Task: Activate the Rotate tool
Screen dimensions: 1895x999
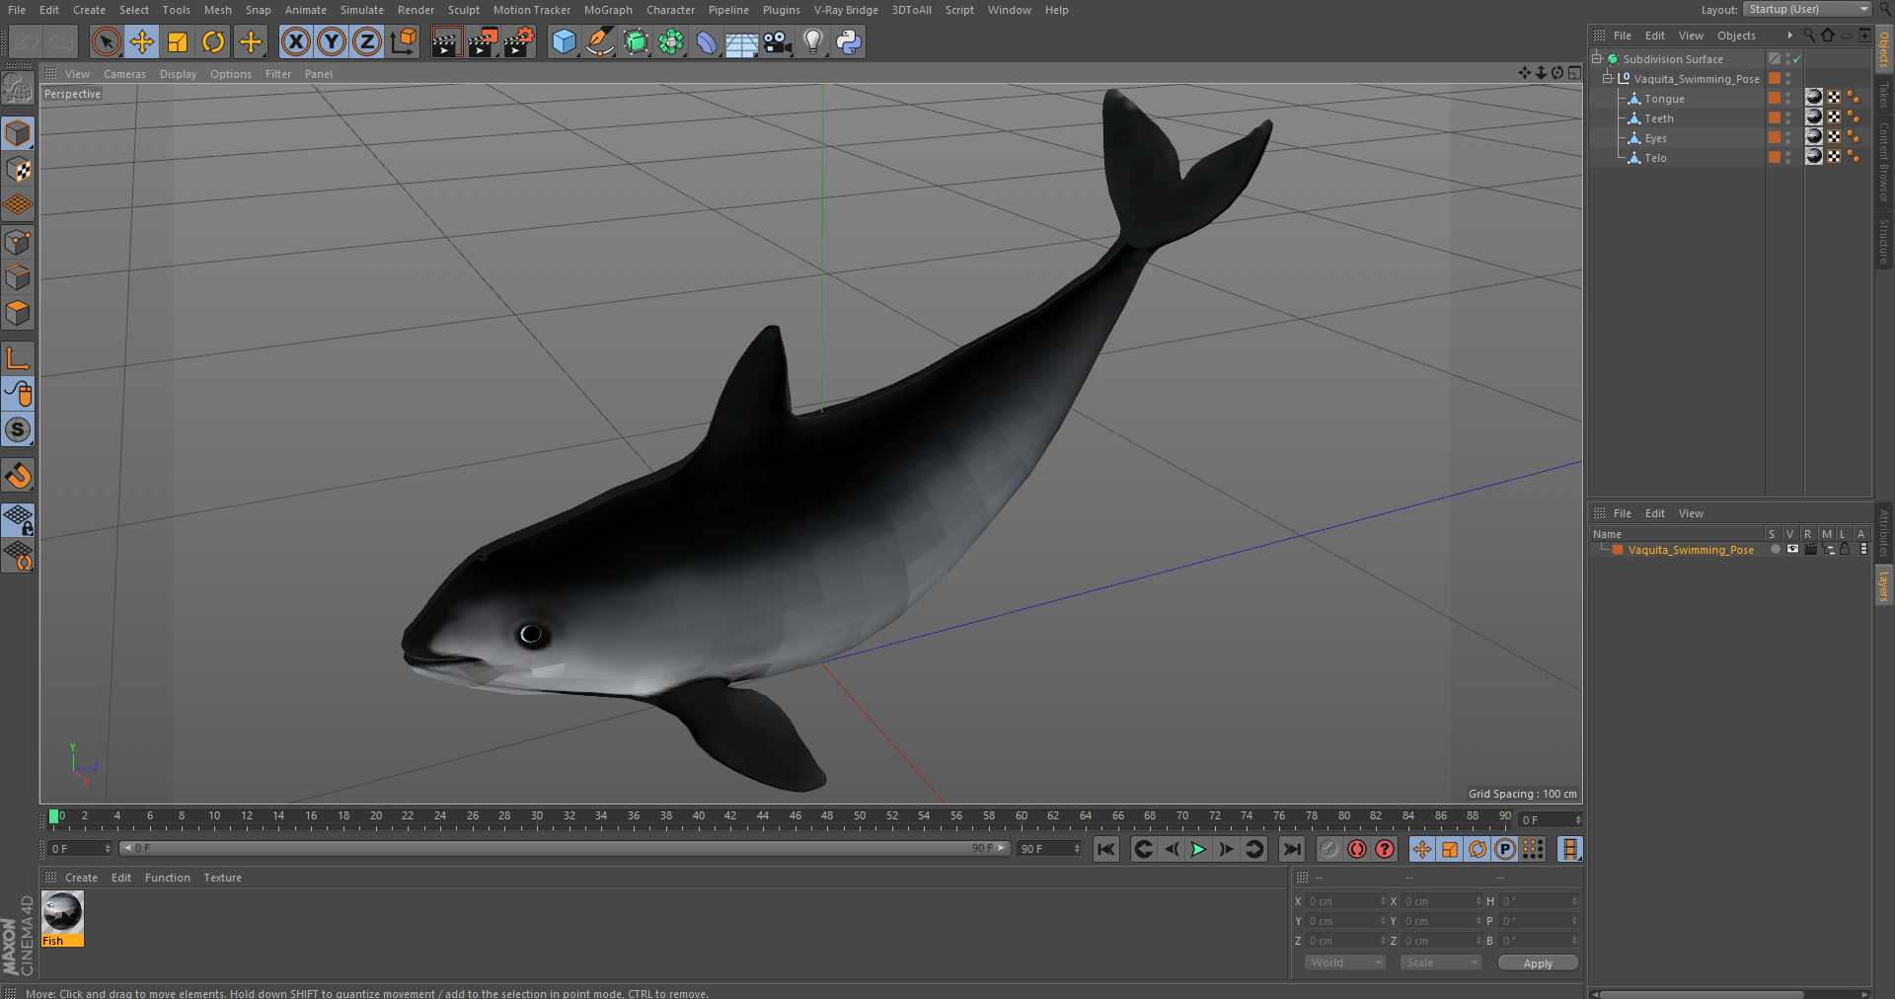Action: pyautogui.click(x=213, y=41)
